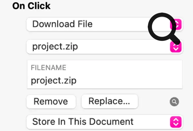Open the Download File action dropdown
The width and height of the screenshot is (193, 131).
click(104, 24)
